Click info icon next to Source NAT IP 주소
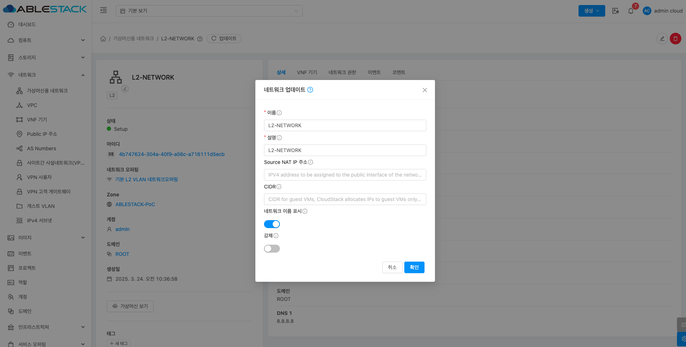 pyautogui.click(x=311, y=162)
